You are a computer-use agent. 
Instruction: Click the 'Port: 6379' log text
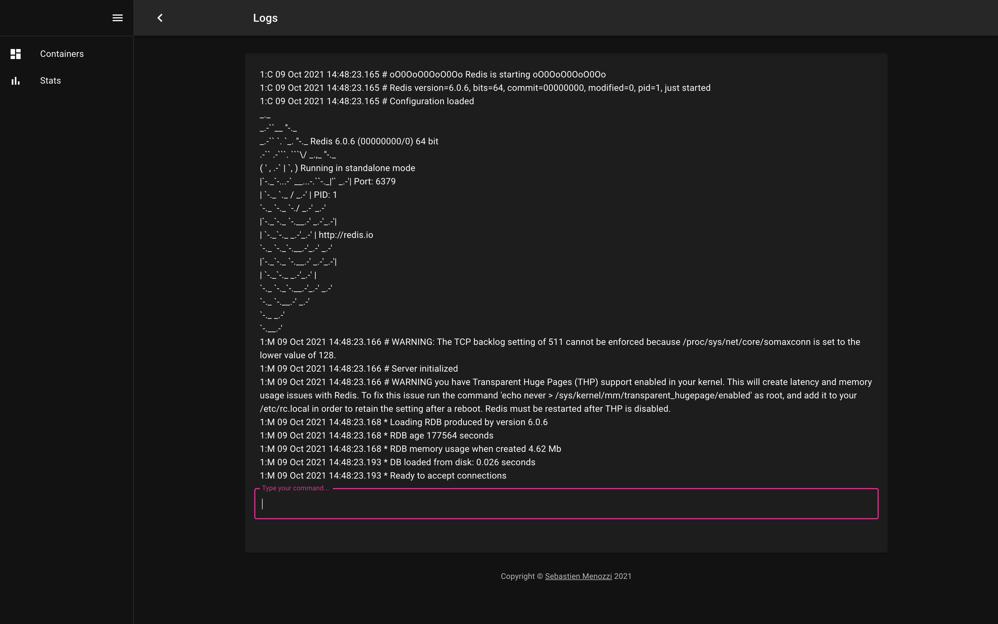tap(374, 182)
